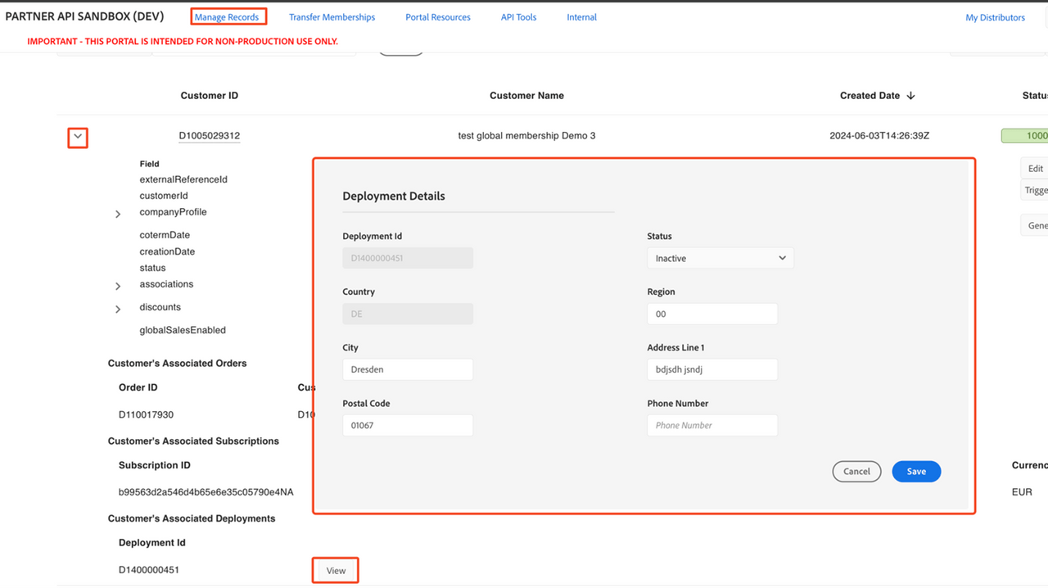Click customer ID D1005029312 link
This screenshot has height=588, width=1048.
coord(210,136)
